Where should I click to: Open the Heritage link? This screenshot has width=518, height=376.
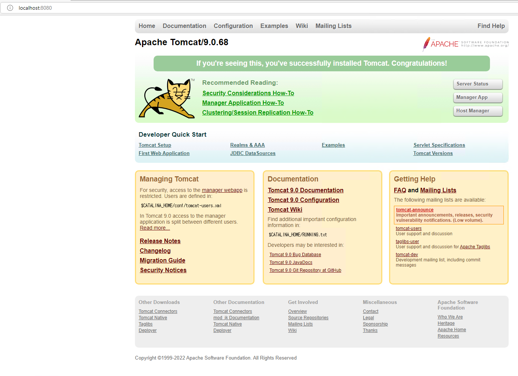446,323
